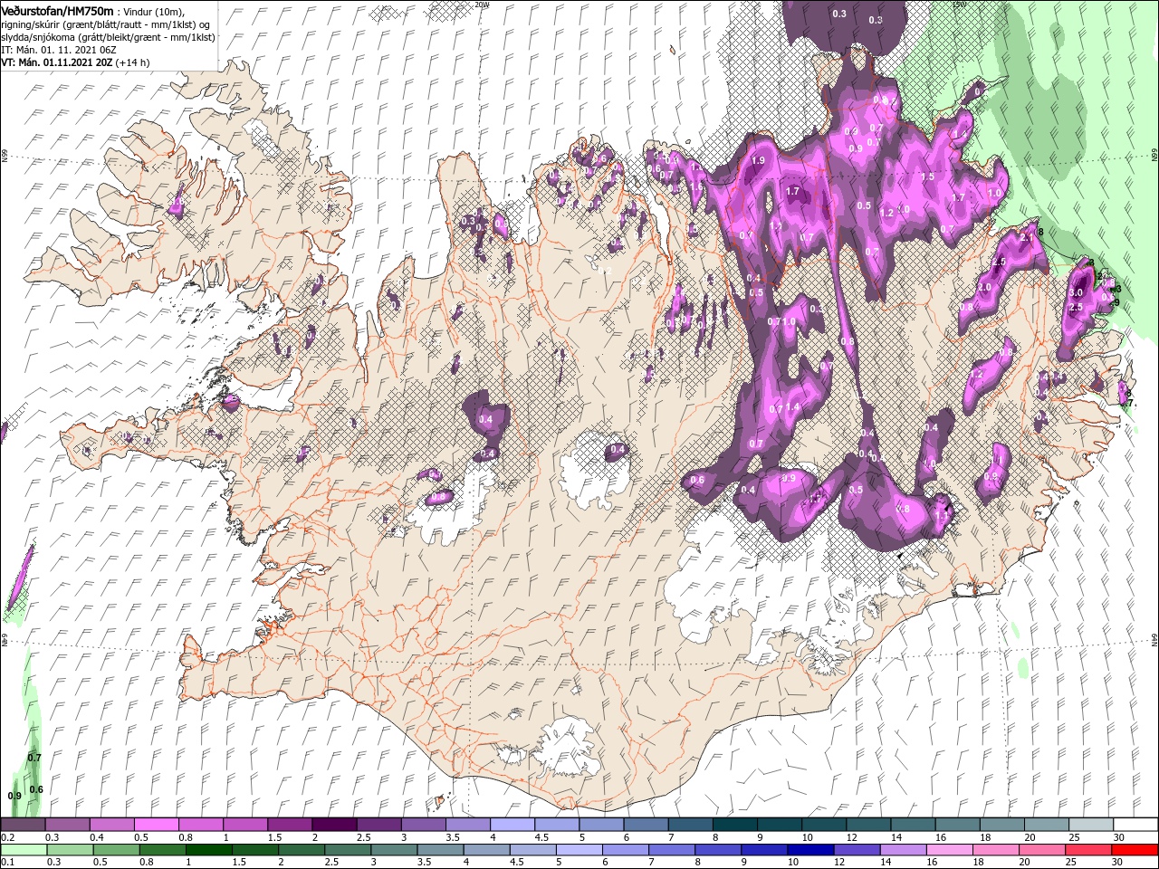Click the lavender 4 swatch in upper legend row
The height and width of the screenshot is (869, 1159).
pyautogui.click(x=511, y=825)
